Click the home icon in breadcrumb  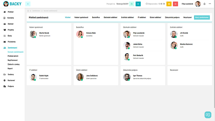[28, 11]
